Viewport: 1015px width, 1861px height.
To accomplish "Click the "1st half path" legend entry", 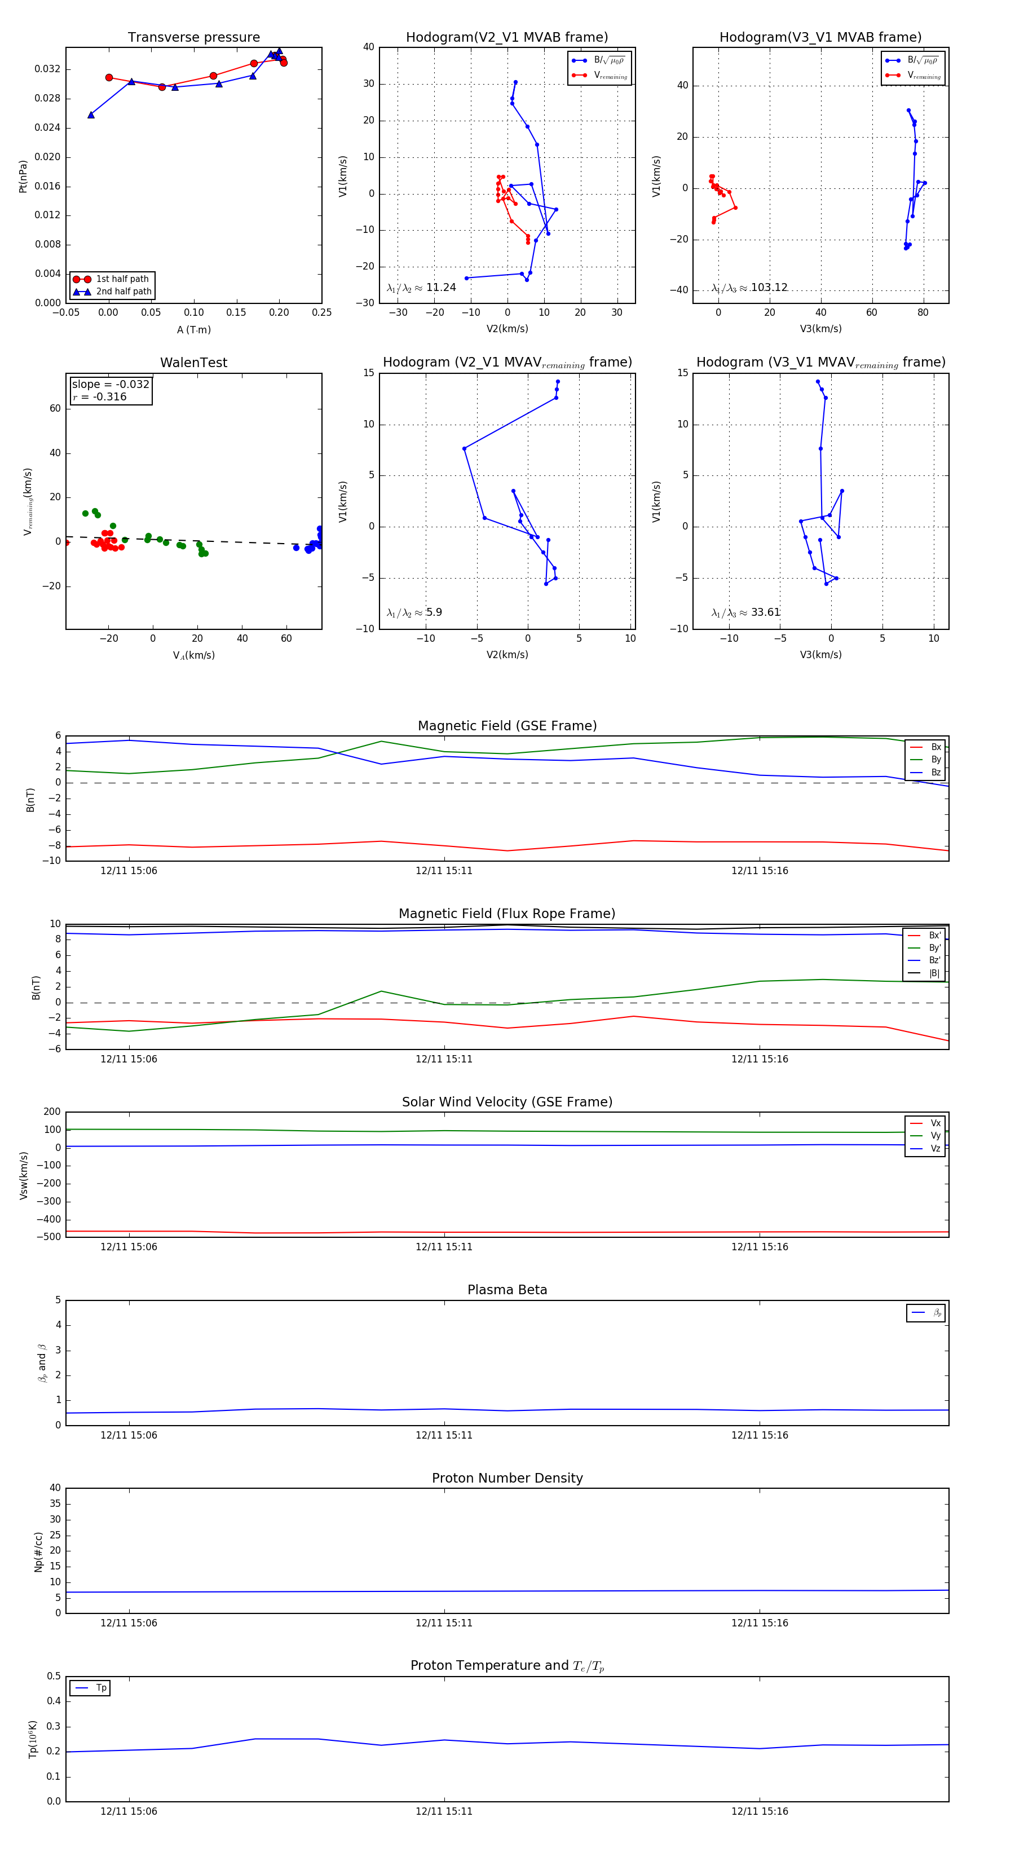I will [112, 279].
